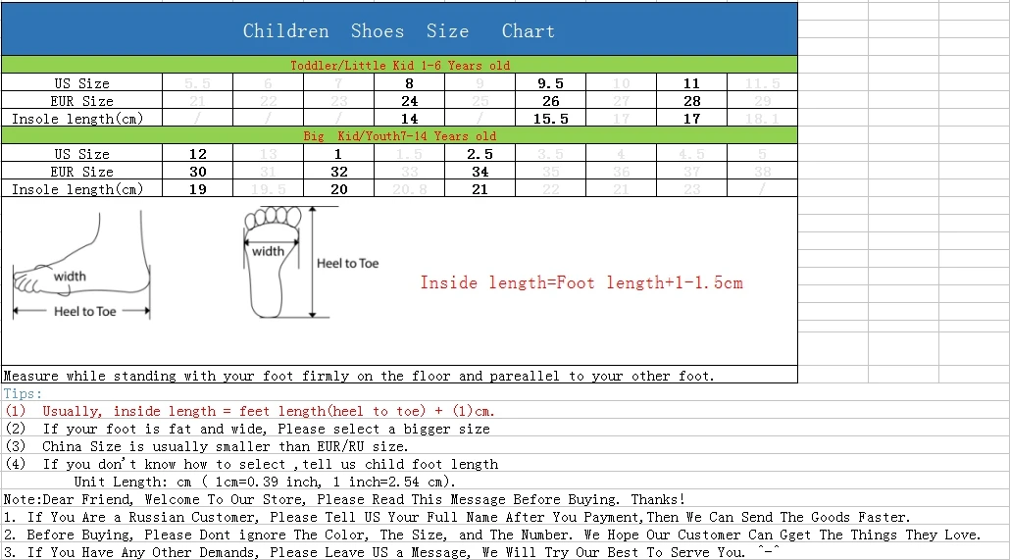Screen dimensions: 1010x560
Task: Select the US Size label in toddler section
Action: point(81,83)
